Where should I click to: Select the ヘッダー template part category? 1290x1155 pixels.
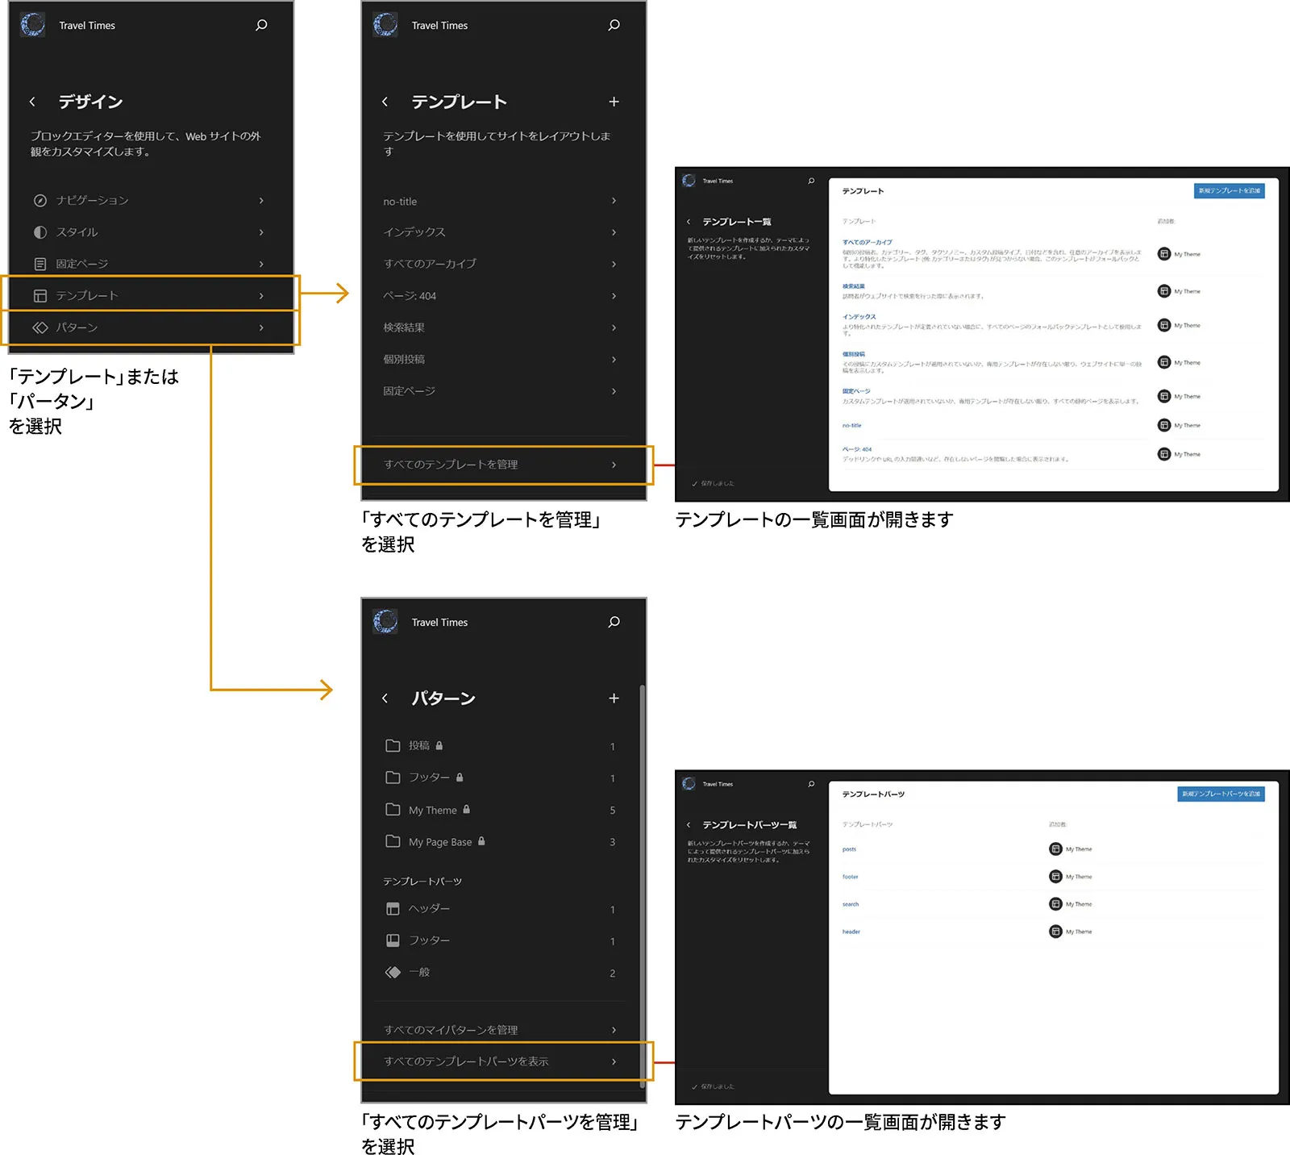[429, 909]
